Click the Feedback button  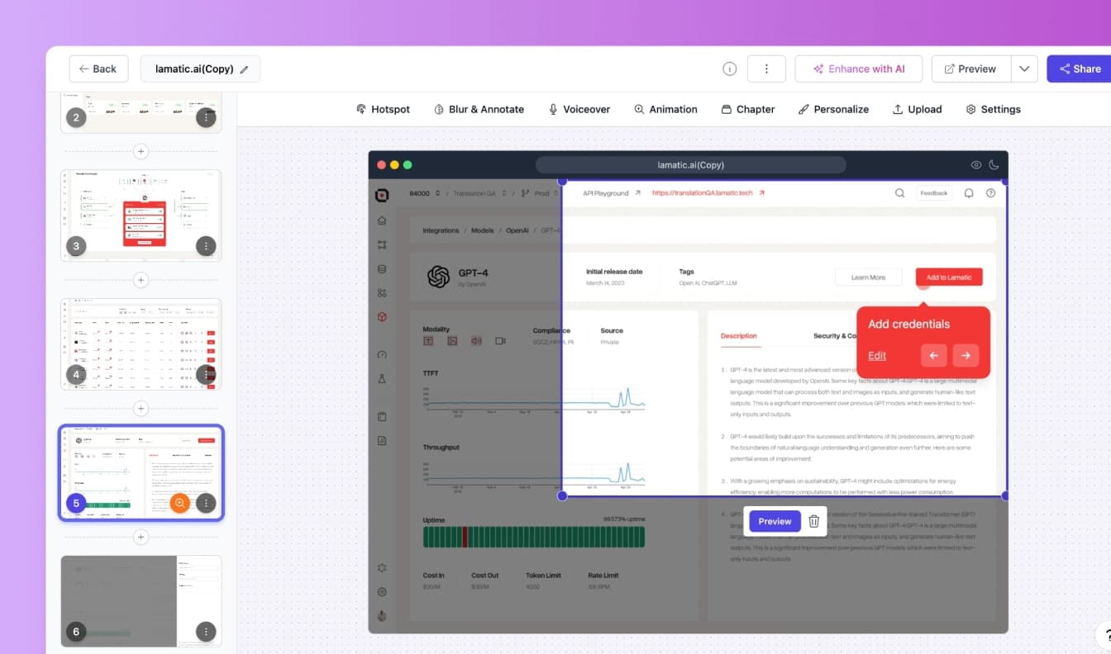point(934,193)
